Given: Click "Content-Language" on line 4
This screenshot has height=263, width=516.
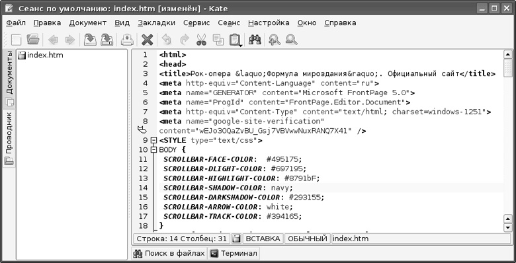Looking at the screenshot, I should pyautogui.click(x=275, y=83).
